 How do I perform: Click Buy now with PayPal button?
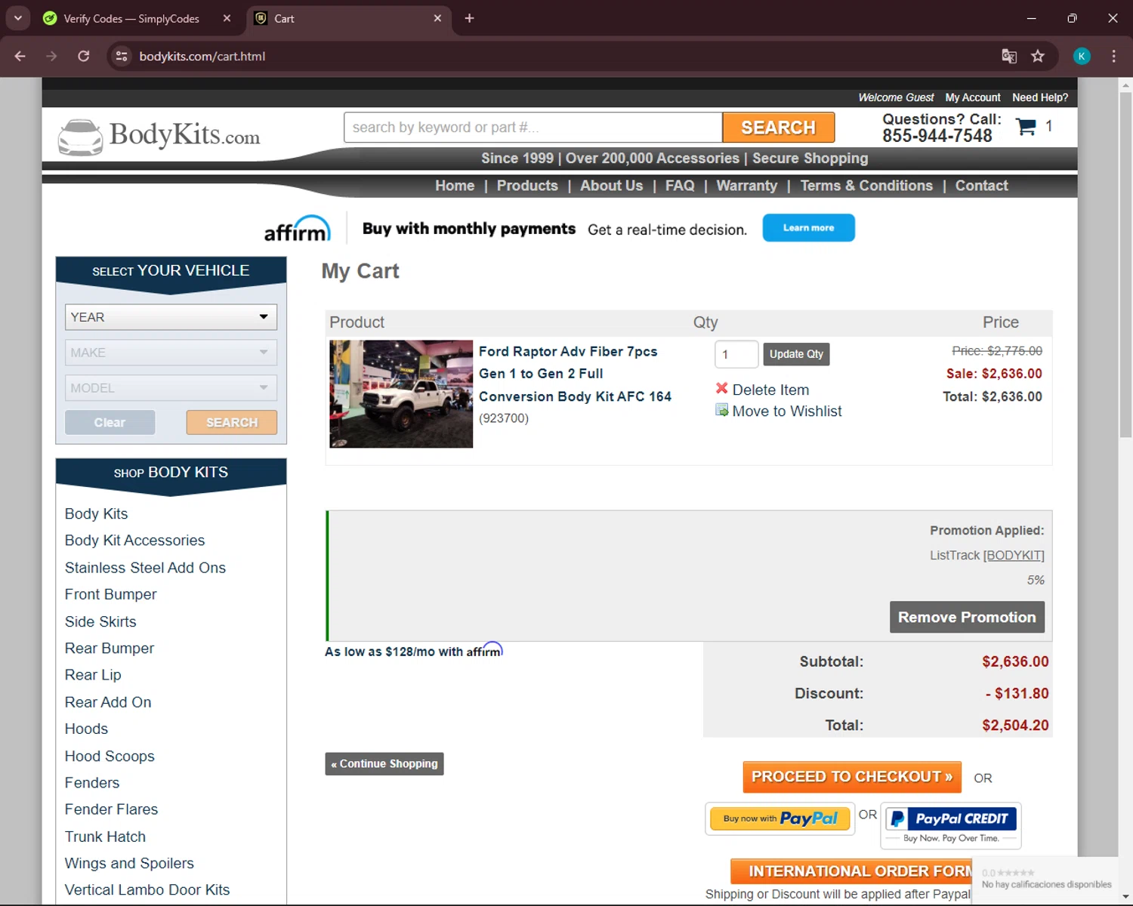780,818
